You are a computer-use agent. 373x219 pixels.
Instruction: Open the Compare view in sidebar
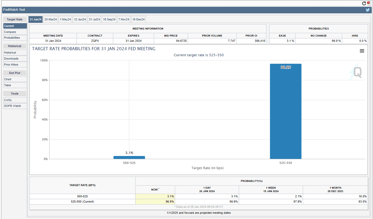point(15,32)
